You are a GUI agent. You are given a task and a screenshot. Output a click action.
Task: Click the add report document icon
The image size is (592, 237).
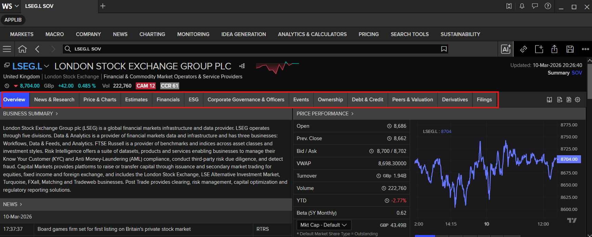(x=560, y=100)
